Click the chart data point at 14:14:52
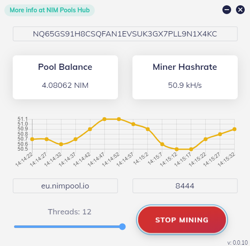Screen dimensions: 250x246 pos(119,119)
